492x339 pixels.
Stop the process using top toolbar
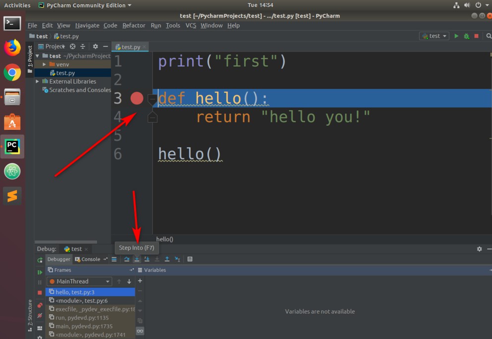coord(476,36)
